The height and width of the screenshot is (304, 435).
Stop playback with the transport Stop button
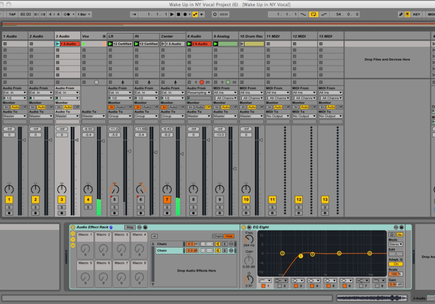pos(178,14)
